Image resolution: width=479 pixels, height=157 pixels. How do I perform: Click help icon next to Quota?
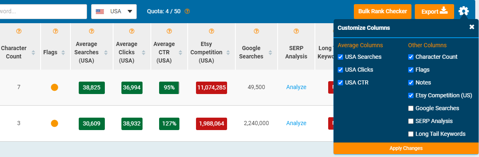tap(187, 11)
